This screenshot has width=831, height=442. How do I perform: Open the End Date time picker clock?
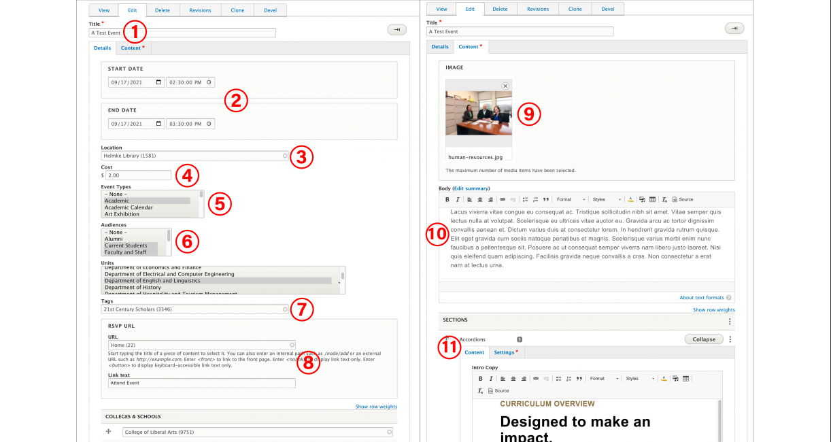pyautogui.click(x=209, y=124)
